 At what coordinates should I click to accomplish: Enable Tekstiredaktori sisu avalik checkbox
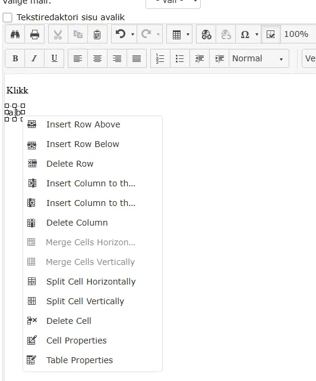[8, 17]
